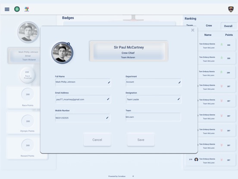The image size is (238, 179).
Task: Click the green circular logo icon
Action: pyautogui.click(x=17, y=9)
